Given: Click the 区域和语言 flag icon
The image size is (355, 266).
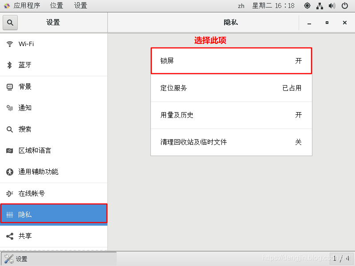Looking at the screenshot, I should coord(9,151).
